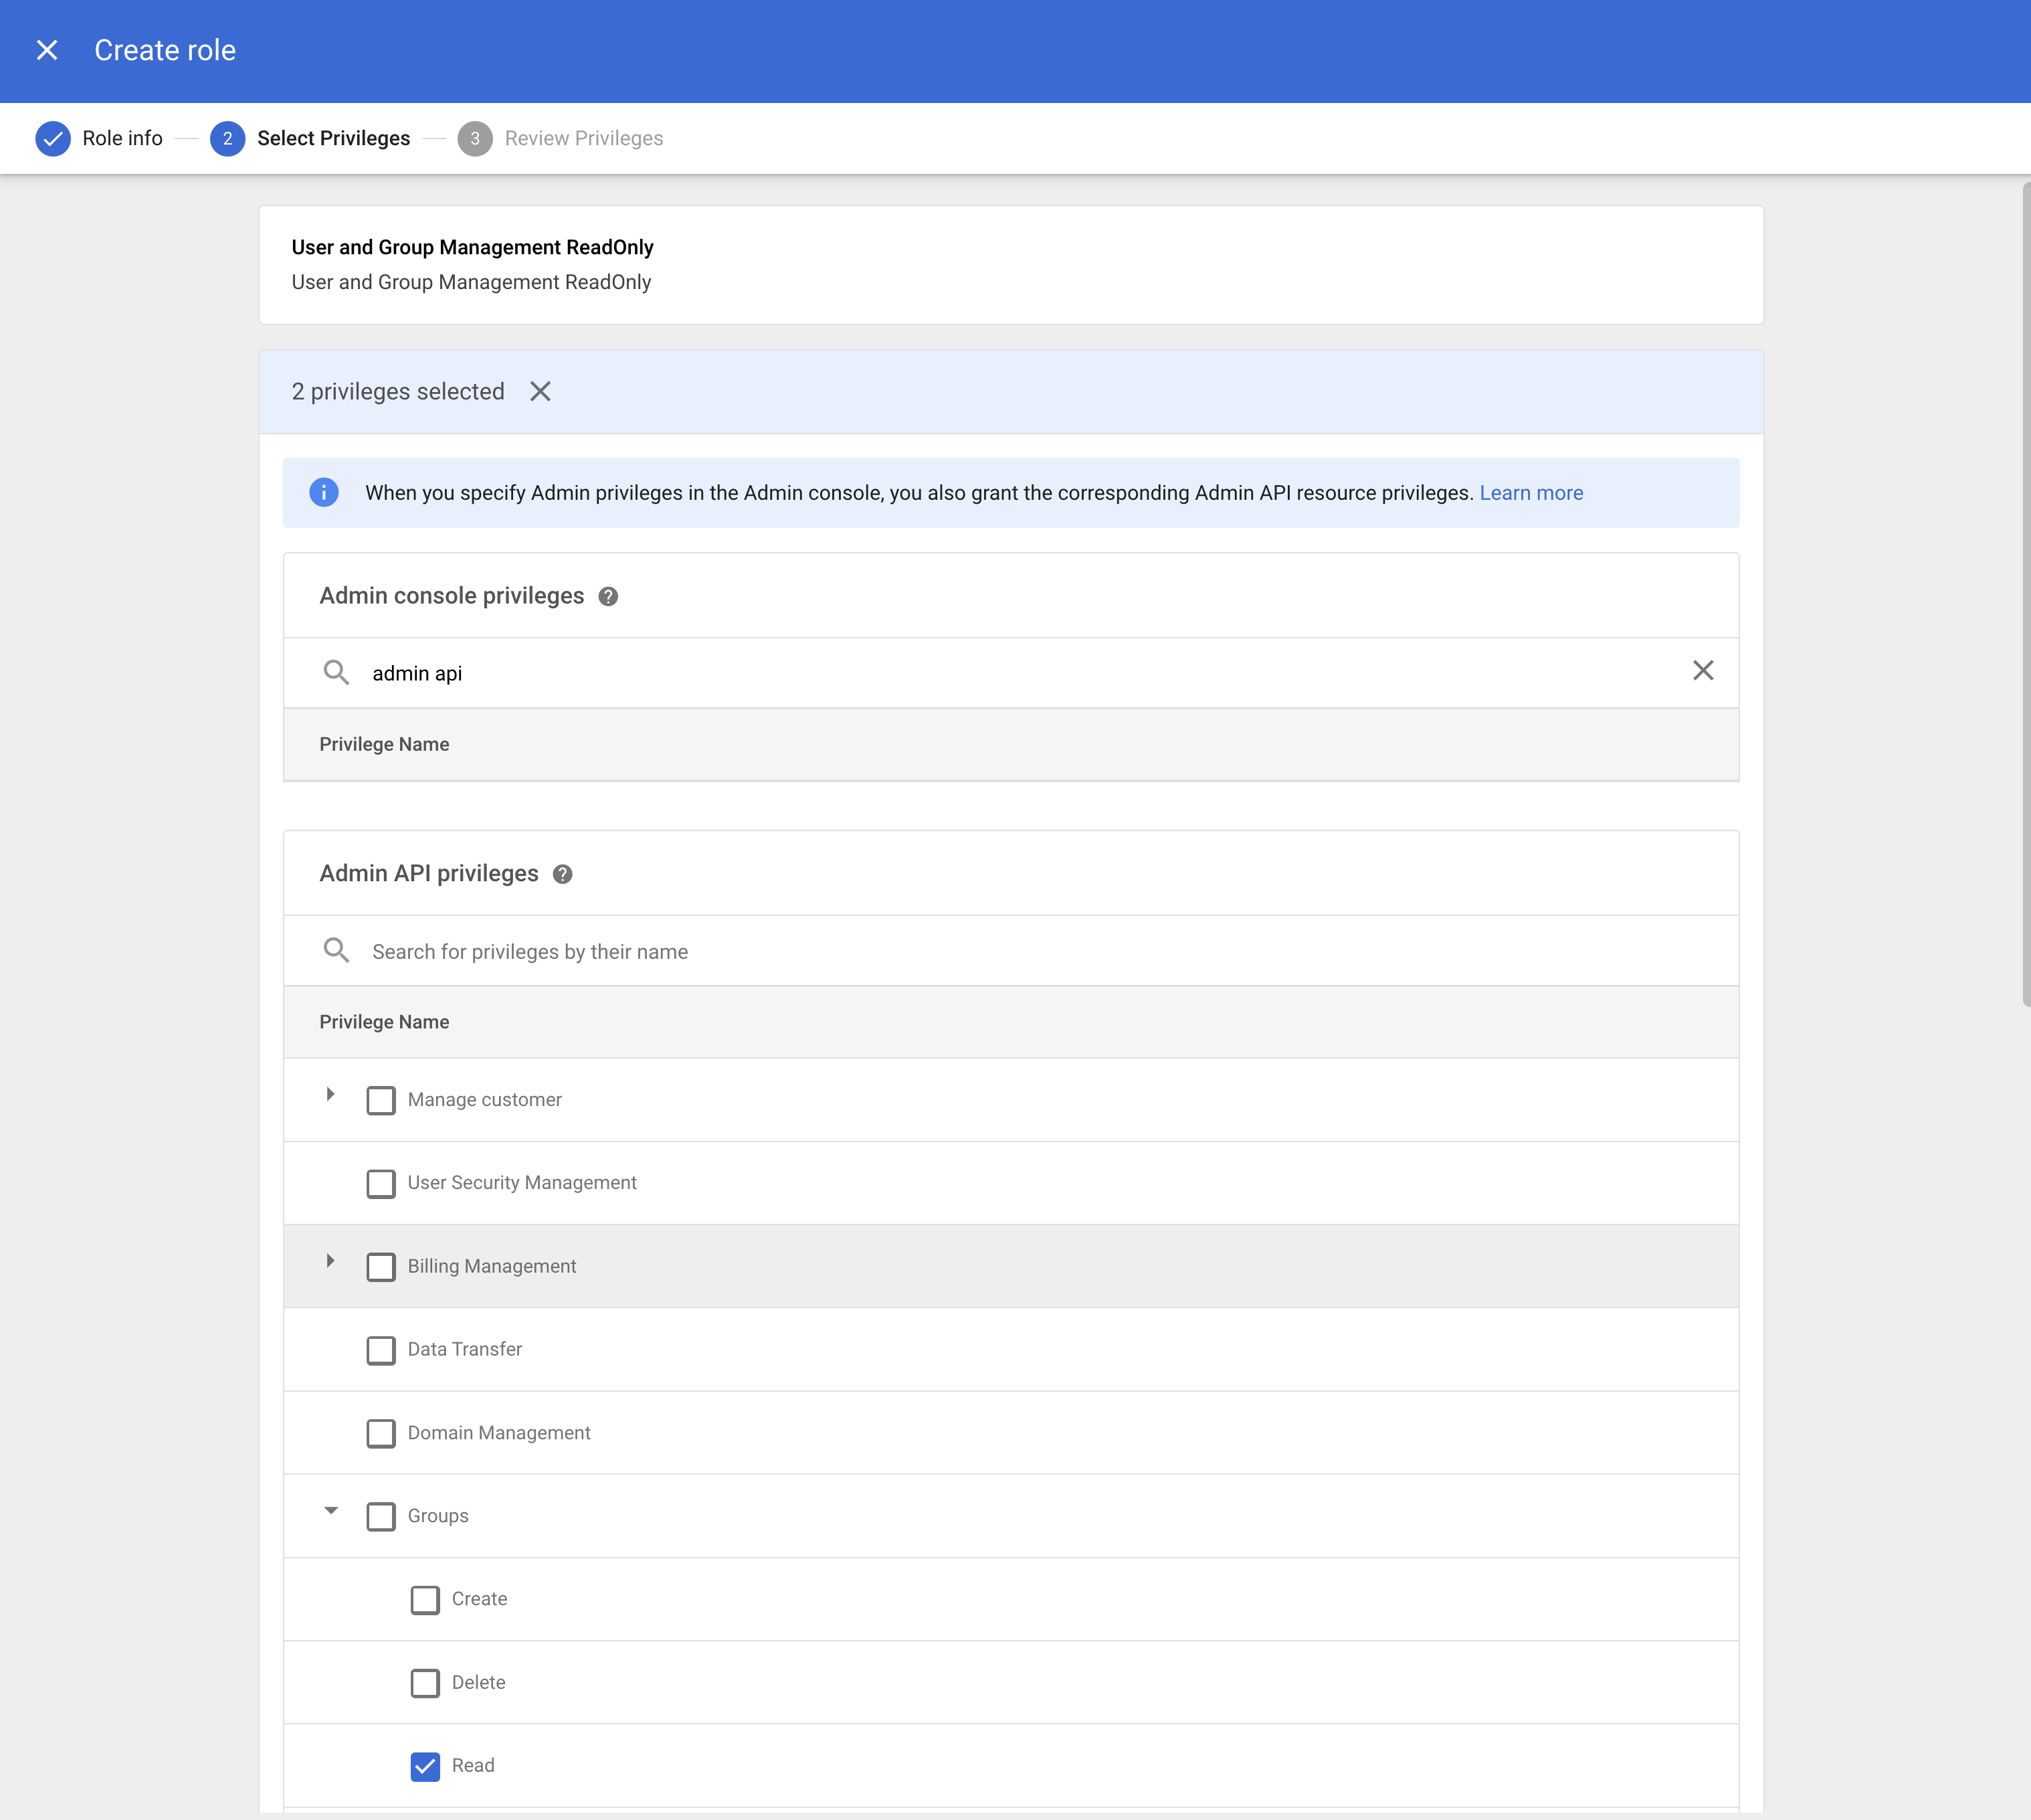Open the Learn more link

tap(1531, 492)
